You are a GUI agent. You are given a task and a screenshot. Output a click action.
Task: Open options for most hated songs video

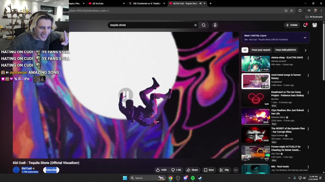click(x=308, y=75)
